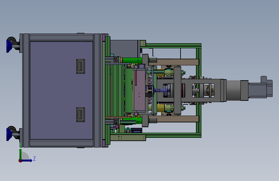Image resolution: width=279 pixels, height=181 pixels.
Task: Select the lower blue caster wheel
Action: [x=9, y=134]
